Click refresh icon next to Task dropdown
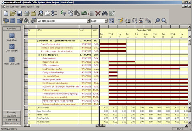Viewport: 192px width, 131px height. tap(111, 21)
